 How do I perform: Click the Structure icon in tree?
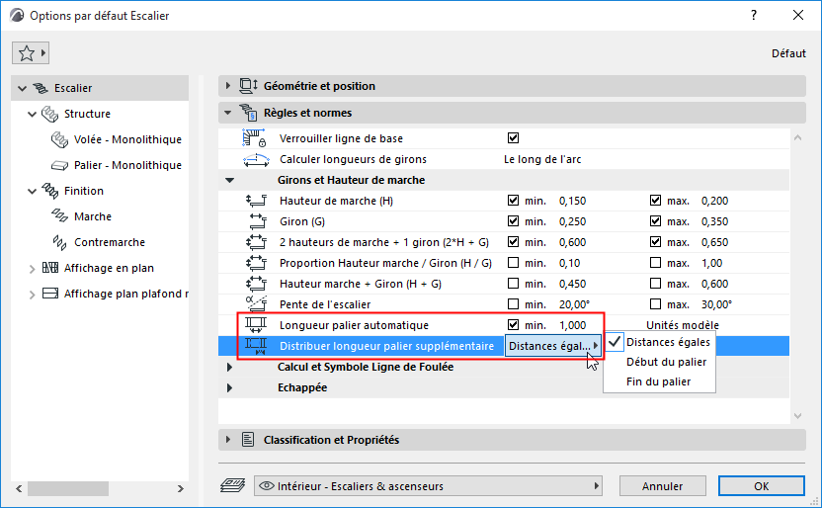49,114
